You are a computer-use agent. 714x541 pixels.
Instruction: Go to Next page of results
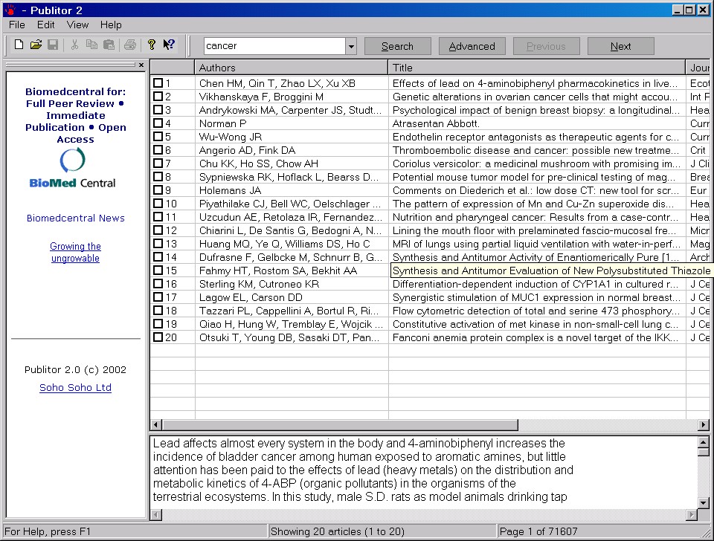(620, 46)
